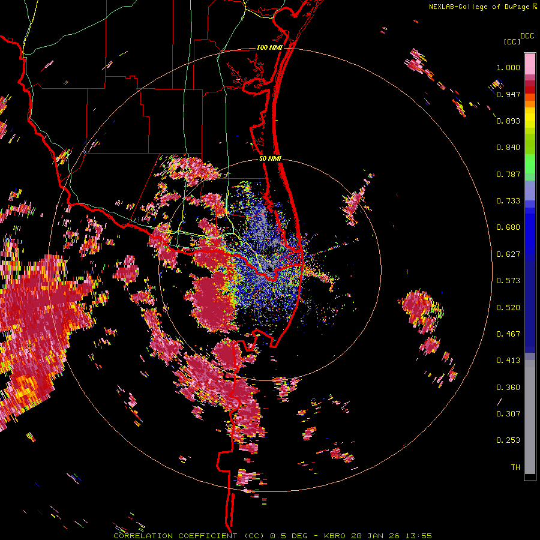Click the 0.787 scale value
The image size is (540, 540).
point(508,174)
